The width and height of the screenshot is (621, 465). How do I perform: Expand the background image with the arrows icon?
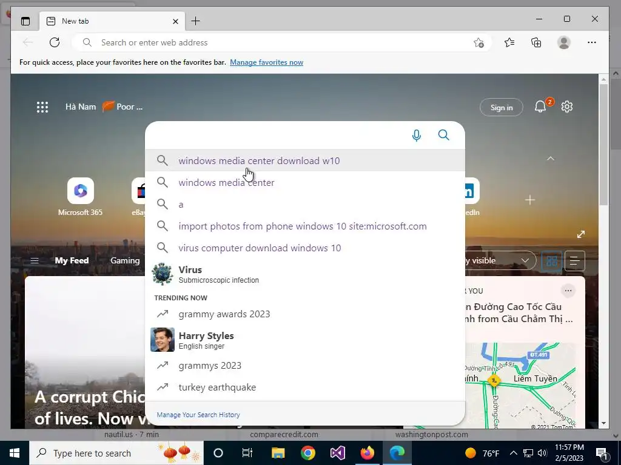[581, 234]
